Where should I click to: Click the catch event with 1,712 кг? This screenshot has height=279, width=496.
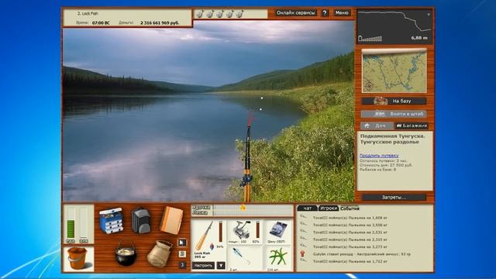click(x=350, y=261)
